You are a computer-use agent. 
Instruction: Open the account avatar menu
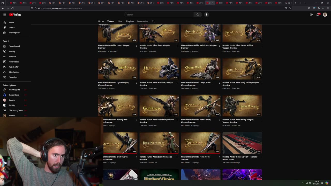pyautogui.click(x=325, y=15)
